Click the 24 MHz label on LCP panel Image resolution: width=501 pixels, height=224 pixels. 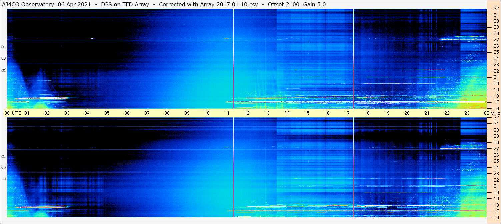pyautogui.click(x=496, y=167)
